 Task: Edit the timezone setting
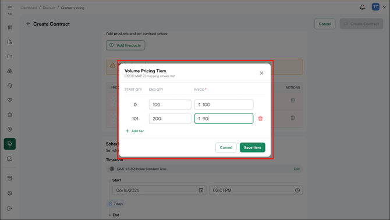[296, 169]
